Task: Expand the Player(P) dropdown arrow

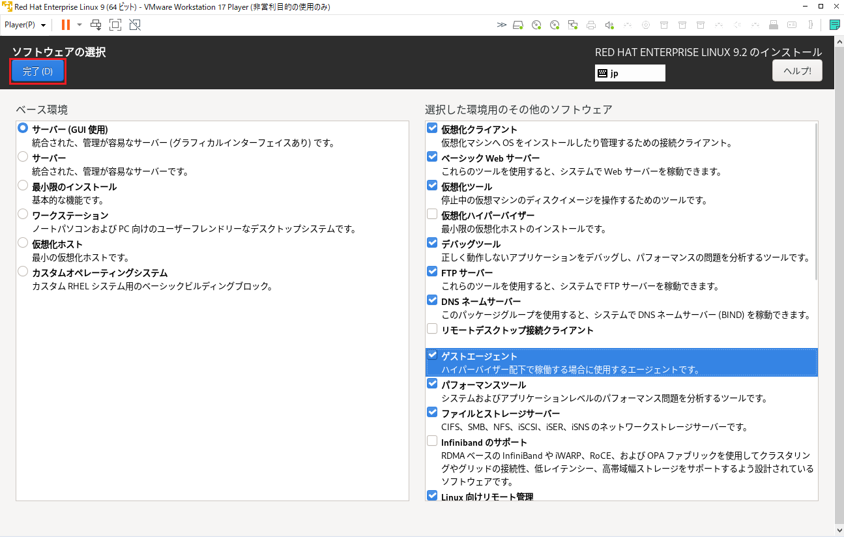Action: click(x=43, y=25)
